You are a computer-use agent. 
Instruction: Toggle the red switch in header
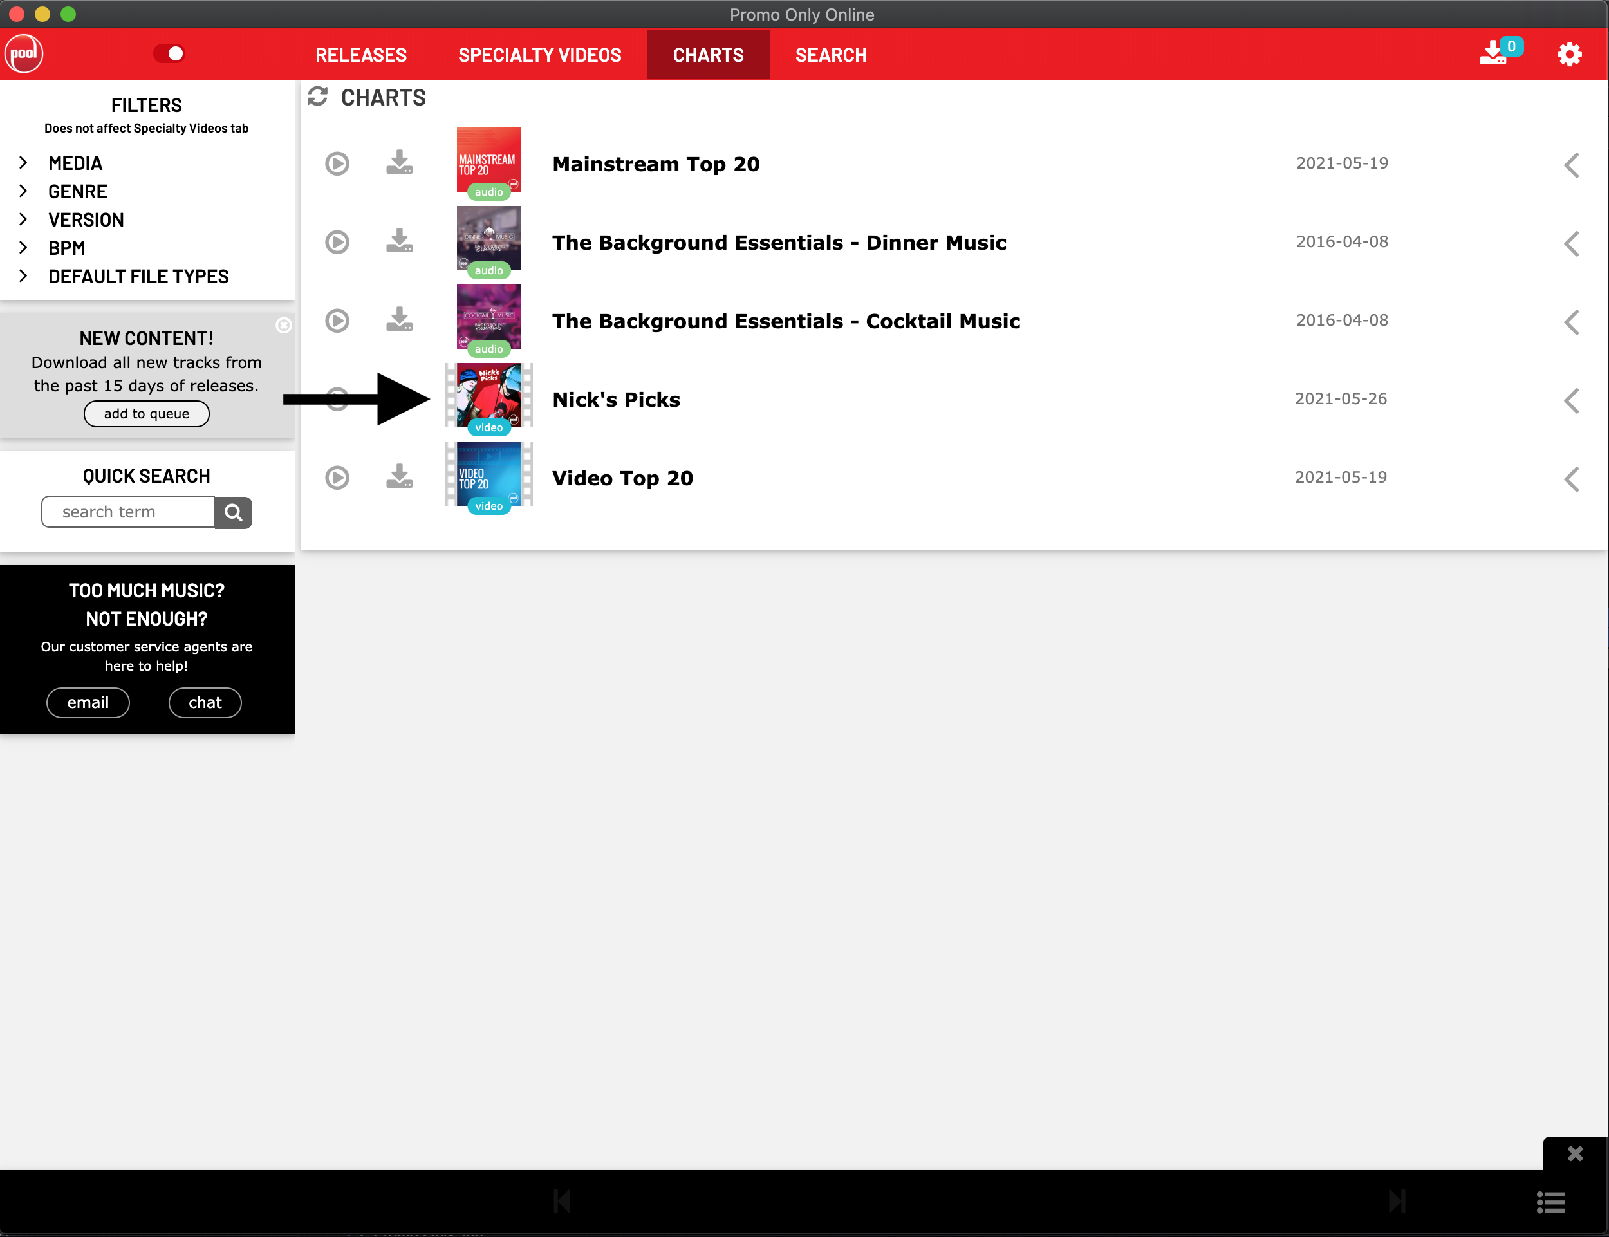169,54
